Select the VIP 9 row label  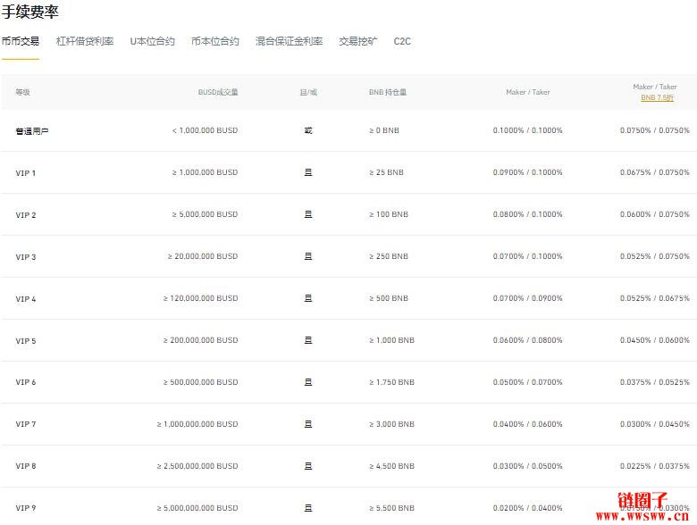[x=26, y=508]
